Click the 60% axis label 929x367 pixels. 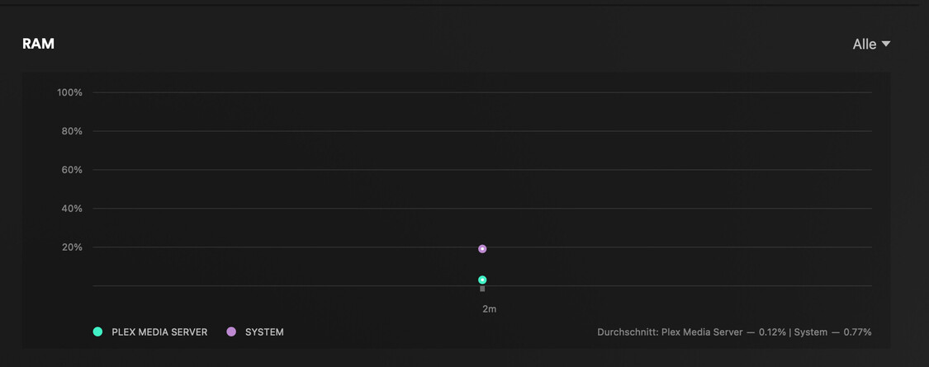(72, 171)
